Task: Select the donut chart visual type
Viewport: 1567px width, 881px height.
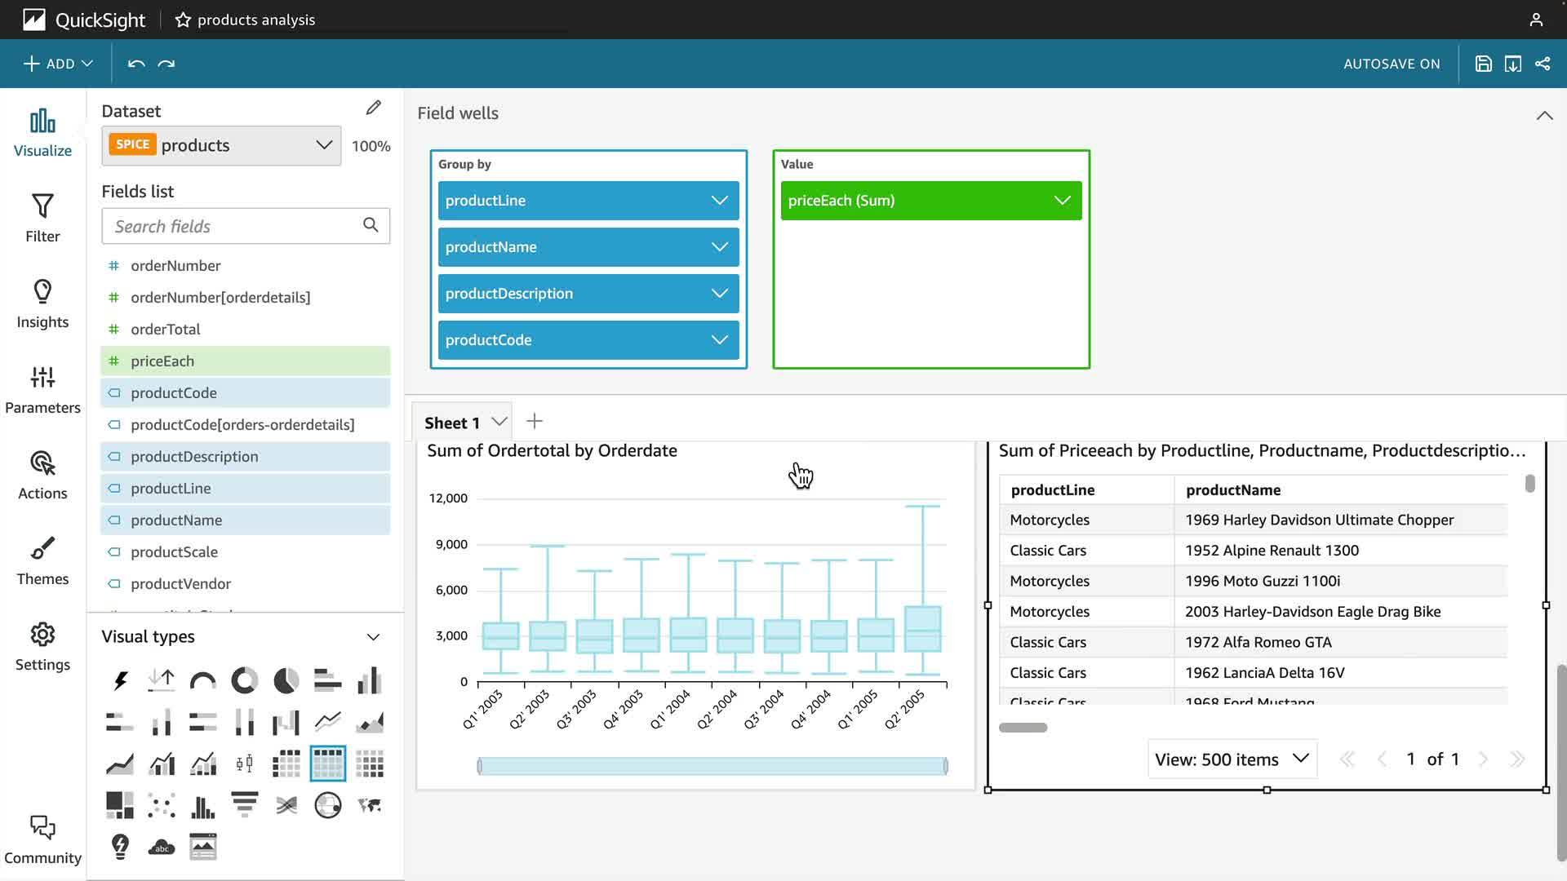Action: pyautogui.click(x=244, y=680)
